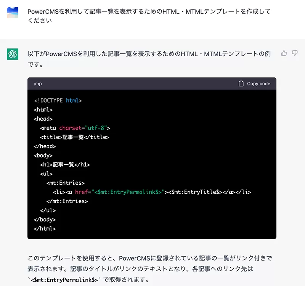Click the closing '</html>' tag line
305x286 pixels.
(x=45, y=228)
